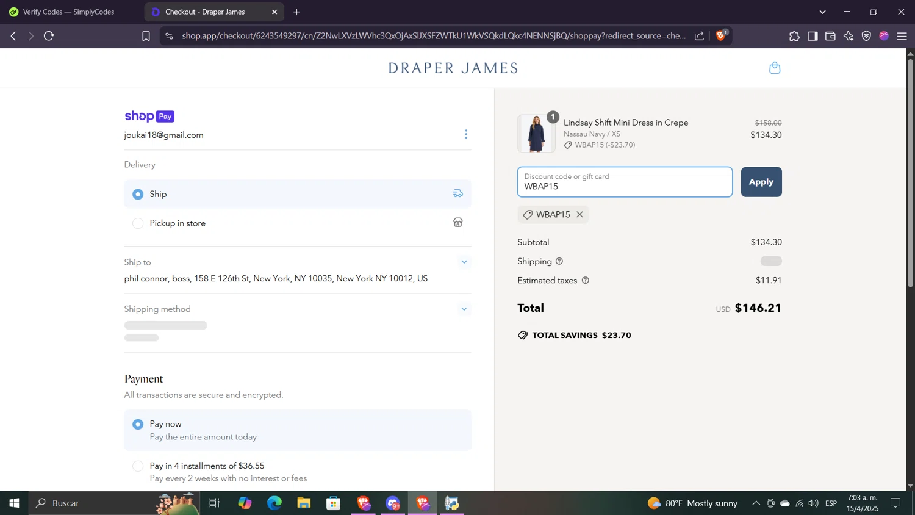Select the Pay now payment option

click(x=138, y=424)
